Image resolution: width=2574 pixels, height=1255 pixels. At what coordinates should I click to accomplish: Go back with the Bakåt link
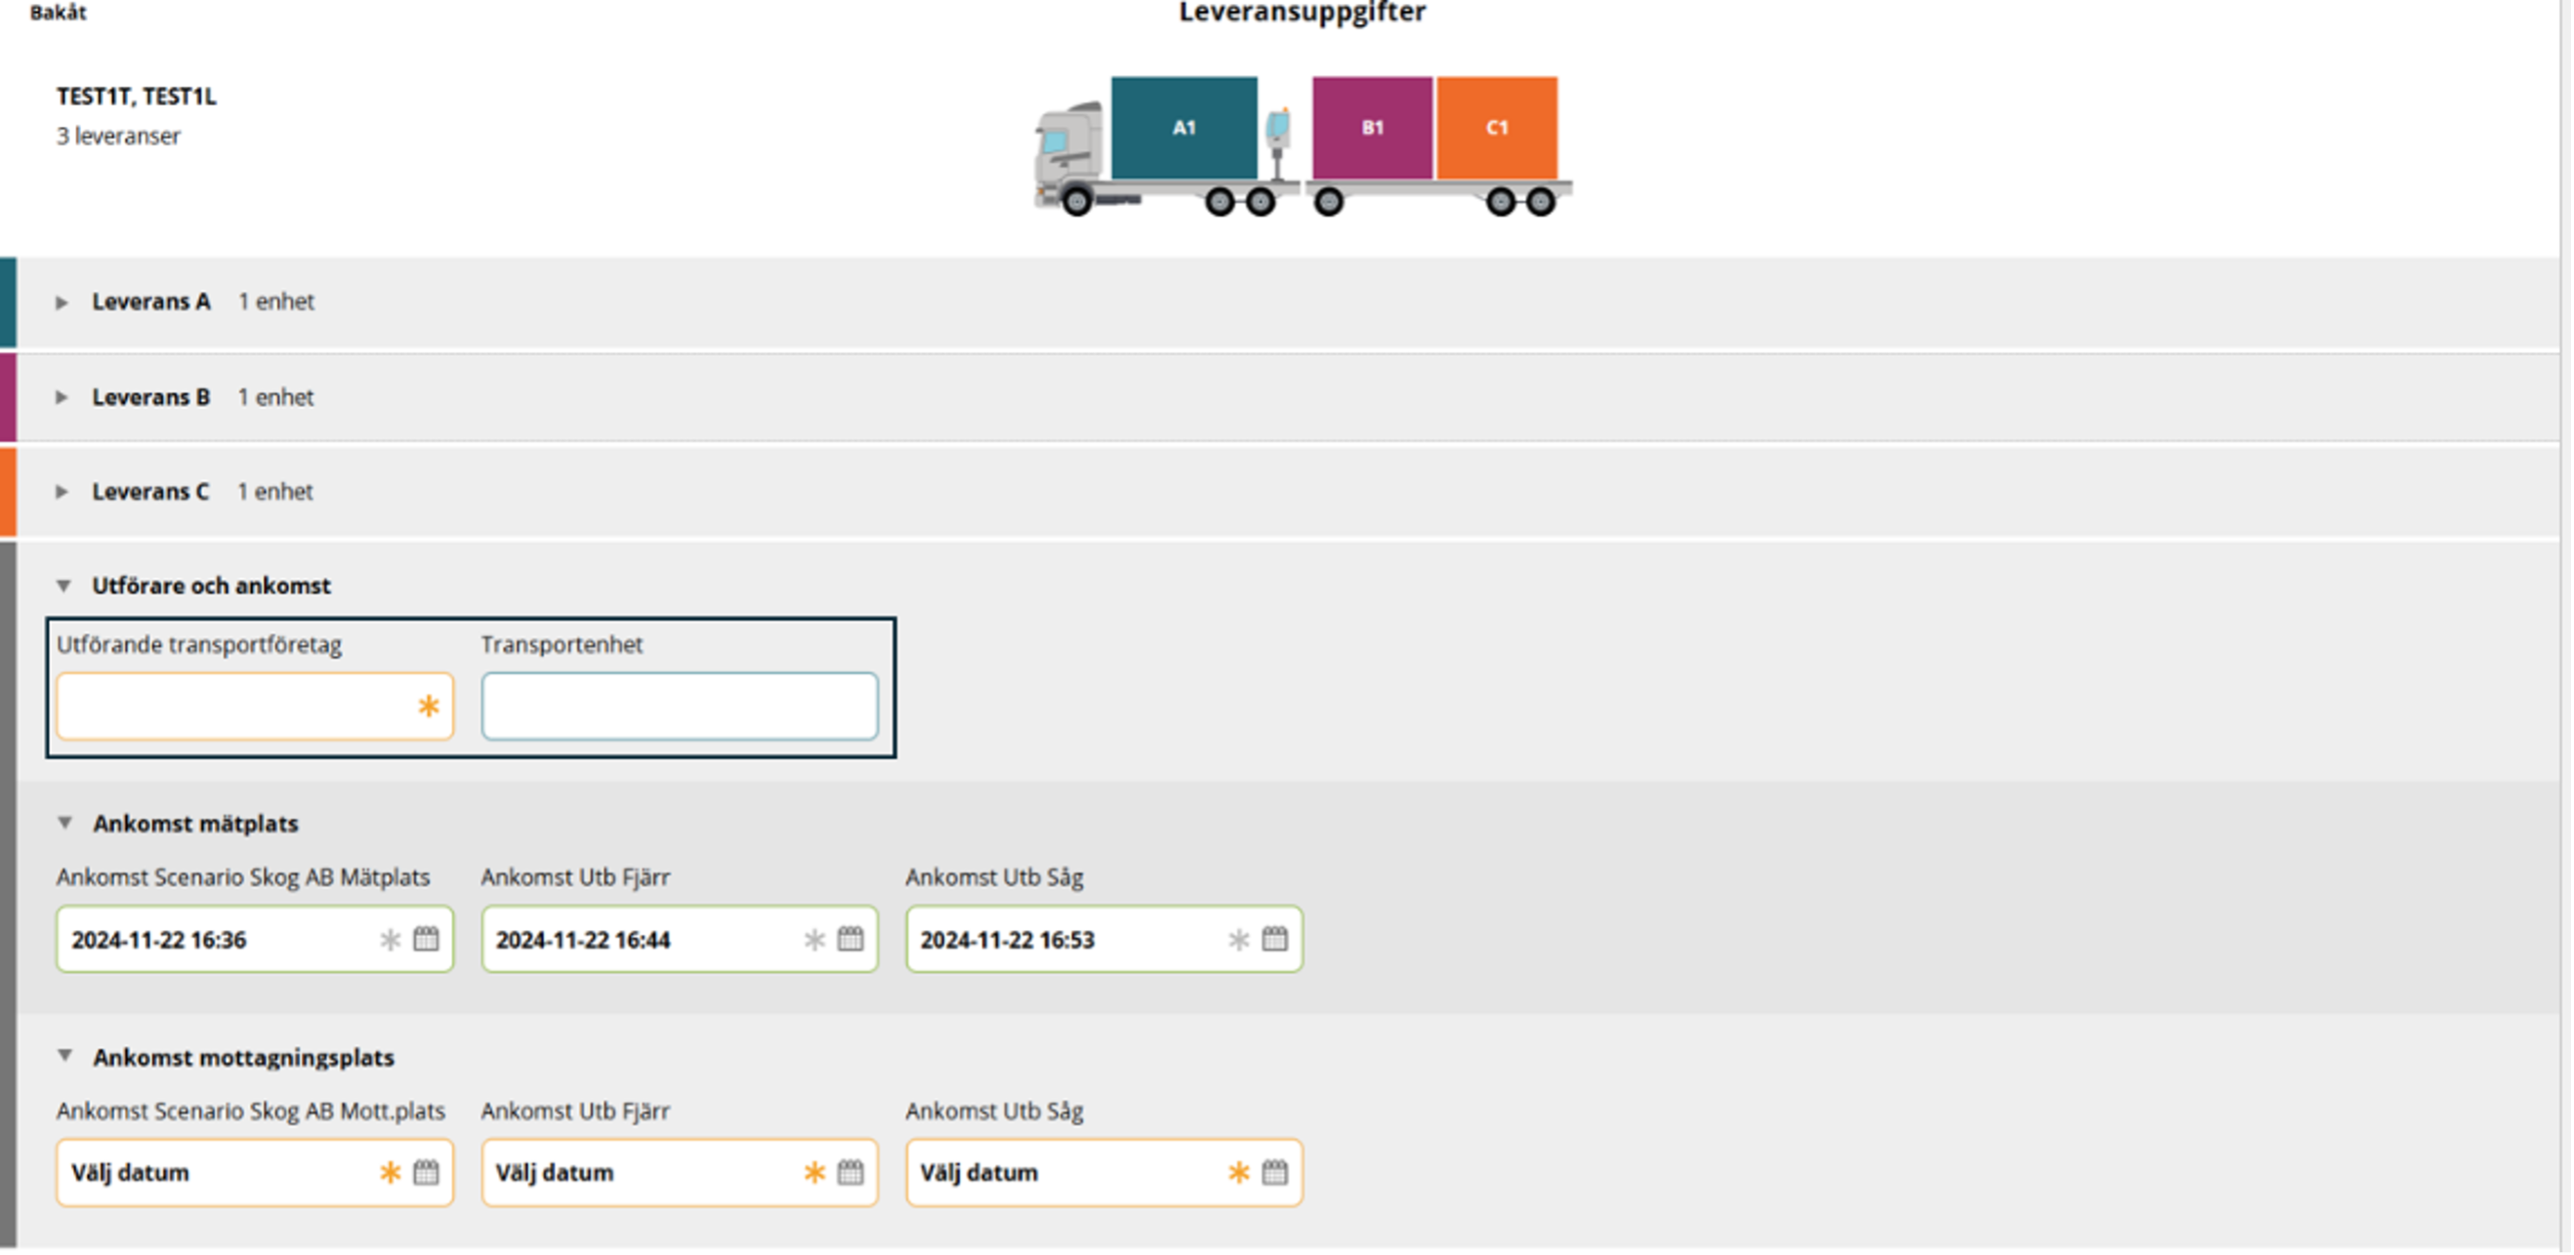coord(58,12)
